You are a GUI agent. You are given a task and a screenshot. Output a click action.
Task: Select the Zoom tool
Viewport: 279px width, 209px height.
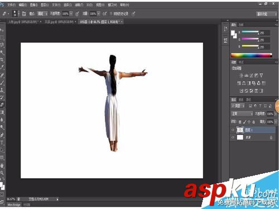coord(2,173)
